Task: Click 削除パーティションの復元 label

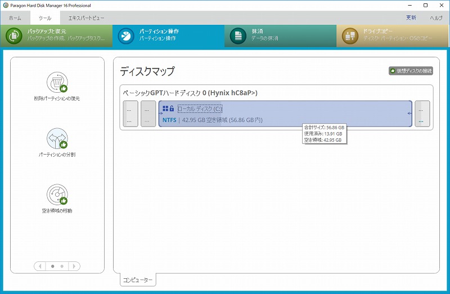Action: [x=57, y=98]
